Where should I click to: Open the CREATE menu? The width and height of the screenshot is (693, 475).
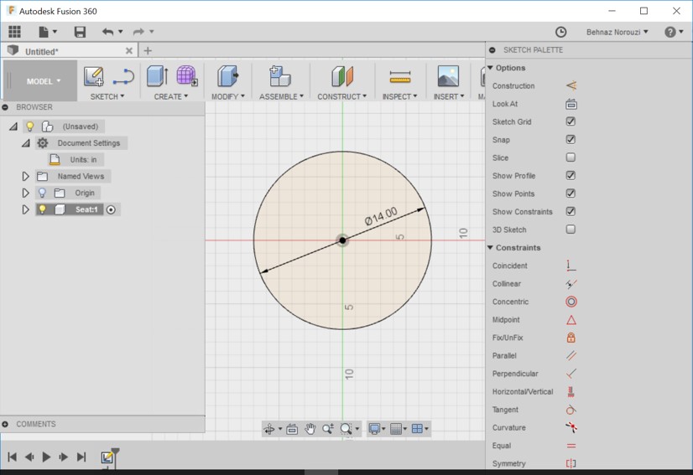(x=171, y=96)
